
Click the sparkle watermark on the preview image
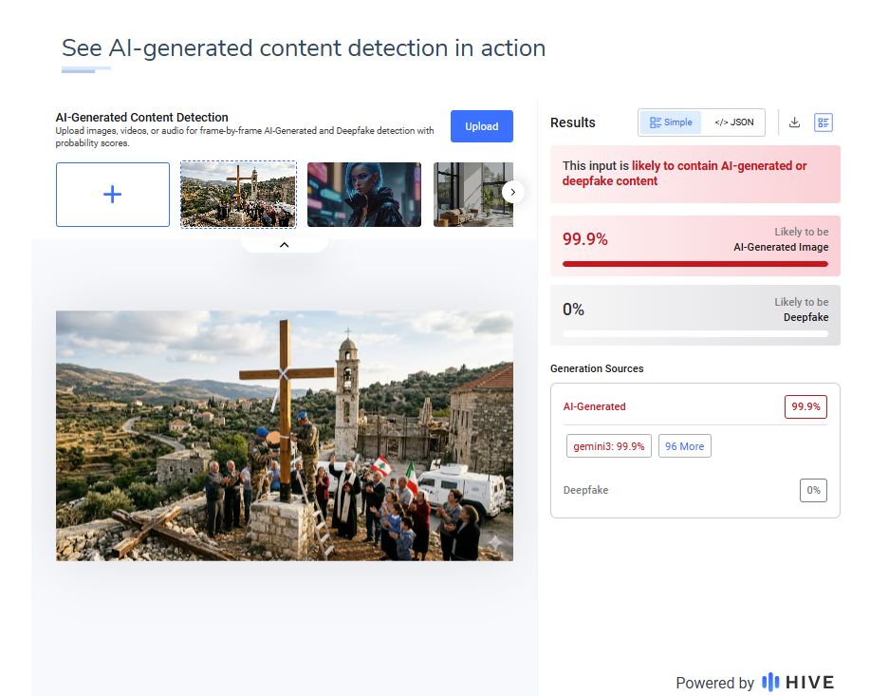[x=496, y=541]
